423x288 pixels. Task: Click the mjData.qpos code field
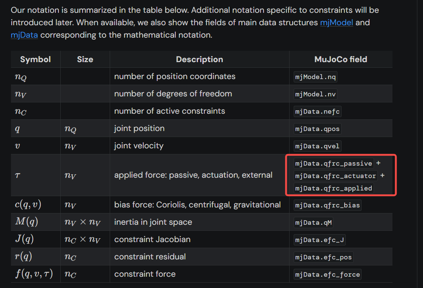pyautogui.click(x=317, y=129)
